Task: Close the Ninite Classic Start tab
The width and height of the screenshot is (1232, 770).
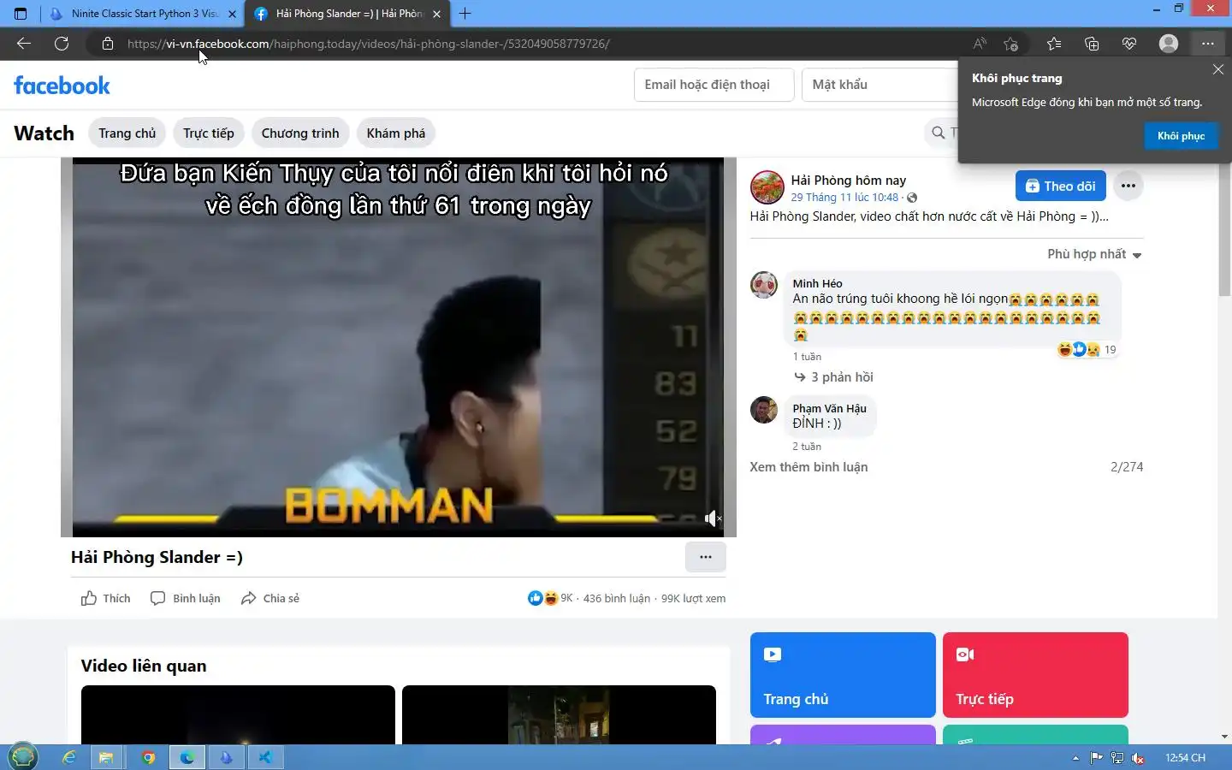Action: tap(232, 14)
